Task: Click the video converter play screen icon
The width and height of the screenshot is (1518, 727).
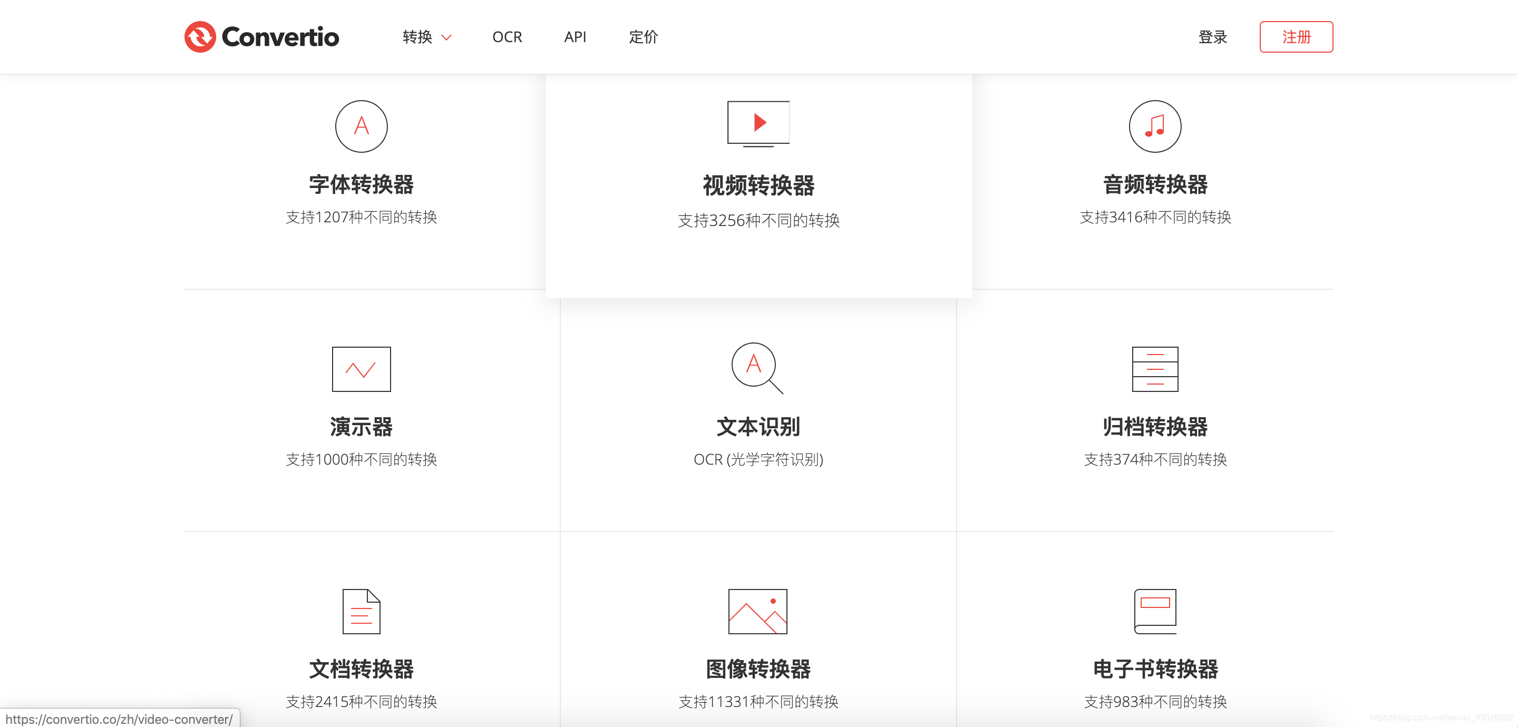Action: [x=758, y=123]
